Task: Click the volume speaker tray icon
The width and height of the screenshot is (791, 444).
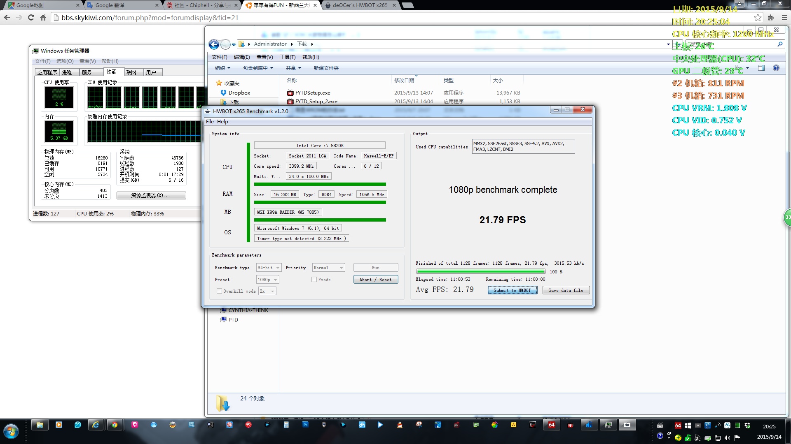Action: 727,438
